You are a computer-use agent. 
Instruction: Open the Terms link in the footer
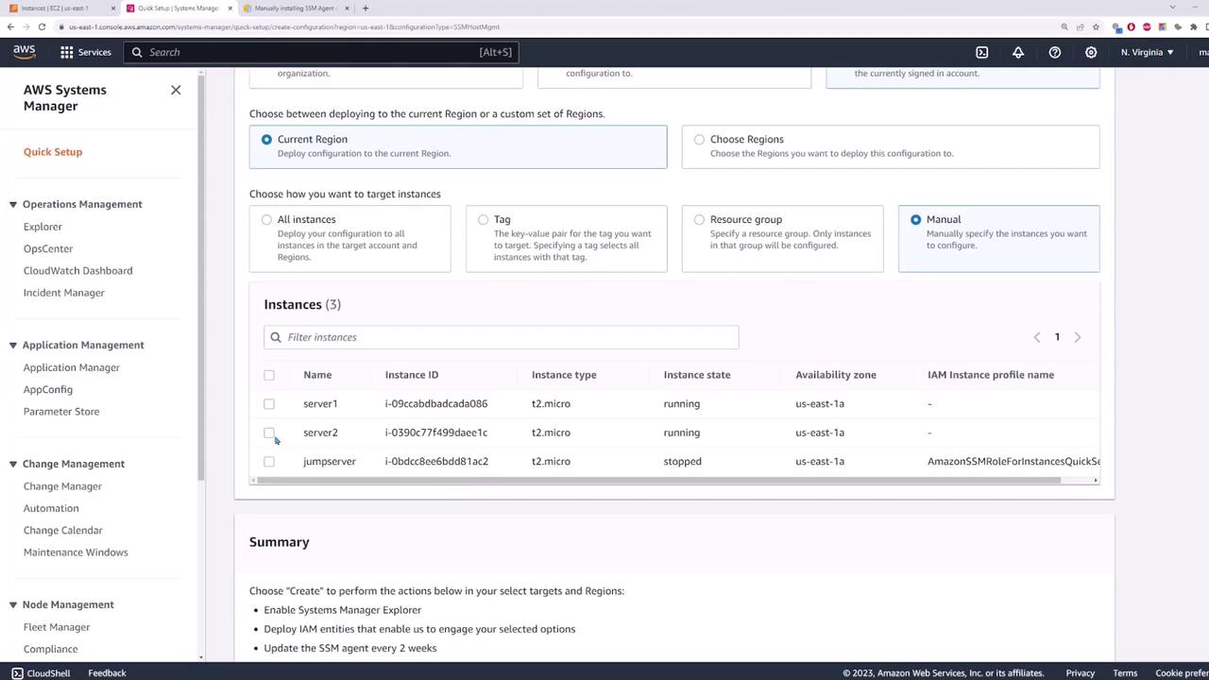[1125, 672]
